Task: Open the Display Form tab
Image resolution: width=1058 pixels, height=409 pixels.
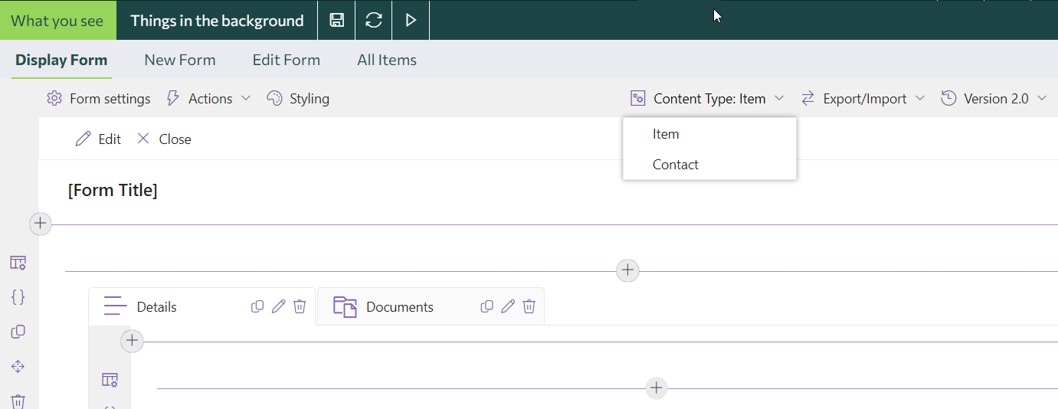Action: point(61,60)
